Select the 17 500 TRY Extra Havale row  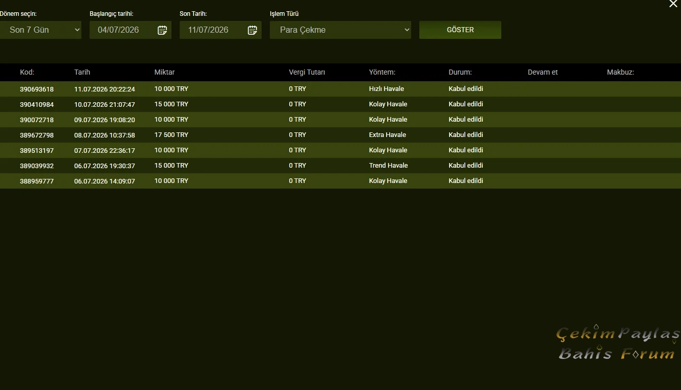point(340,135)
